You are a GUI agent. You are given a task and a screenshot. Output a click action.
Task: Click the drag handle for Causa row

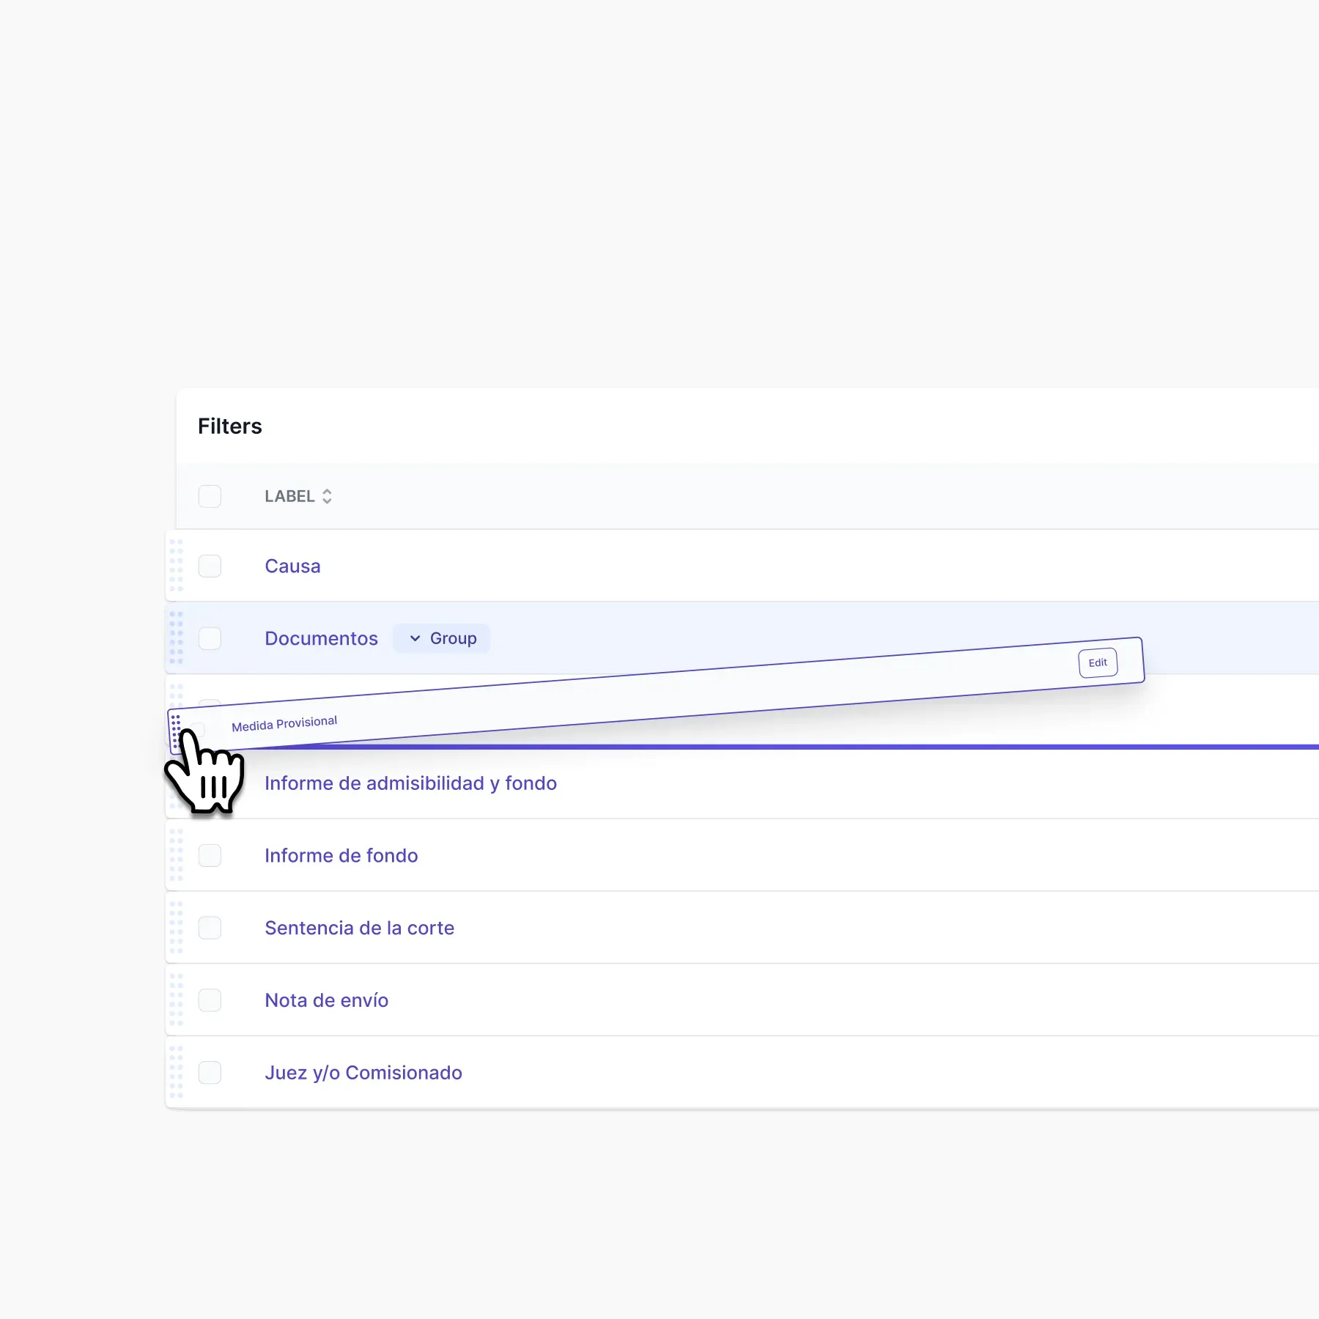point(176,566)
